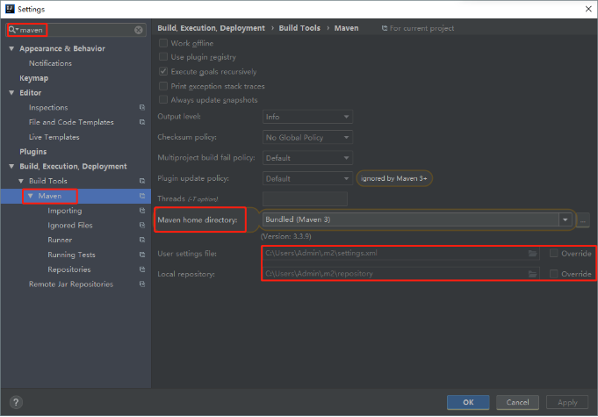Click project-level icon beside Importing
This screenshot has height=417, width=598.
click(142, 211)
